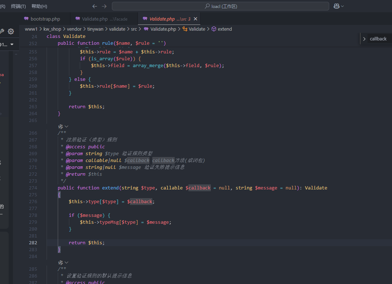Open the 终端(T) menu
The width and height of the screenshot is (392, 284).
pyautogui.click(x=18, y=6)
